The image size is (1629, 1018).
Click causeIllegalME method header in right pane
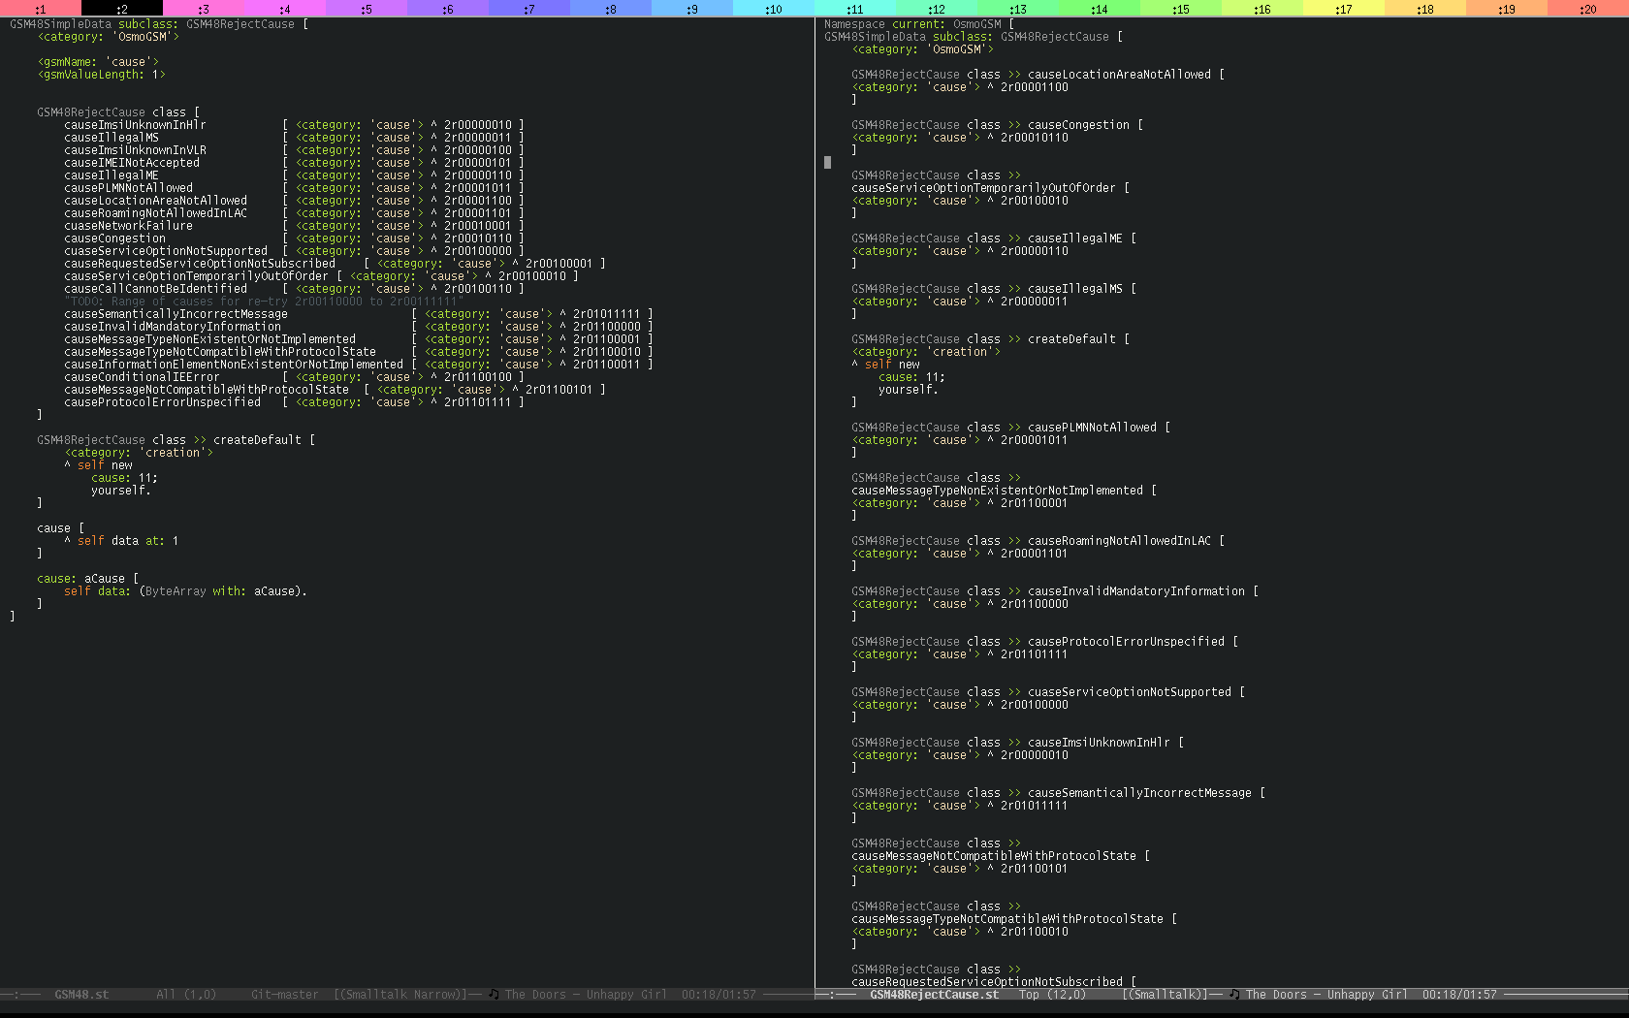[994, 239]
